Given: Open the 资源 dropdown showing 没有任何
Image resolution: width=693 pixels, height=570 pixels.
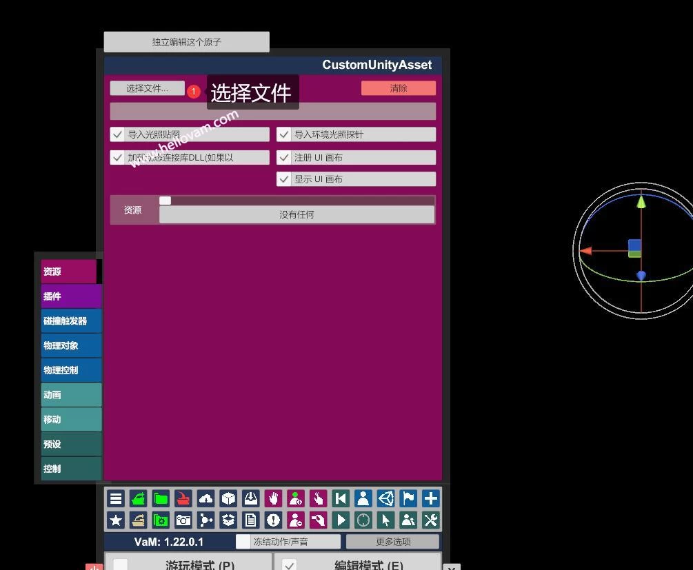Looking at the screenshot, I should pyautogui.click(x=297, y=214).
